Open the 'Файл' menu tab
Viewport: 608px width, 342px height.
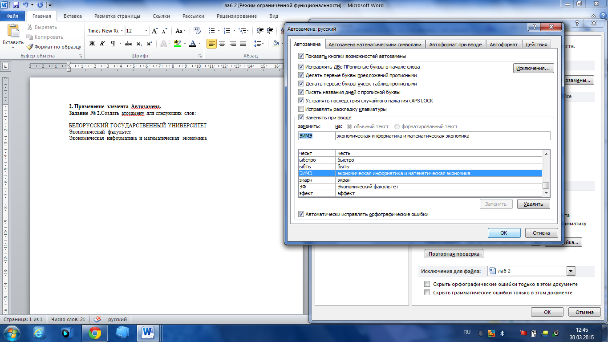[x=12, y=16]
